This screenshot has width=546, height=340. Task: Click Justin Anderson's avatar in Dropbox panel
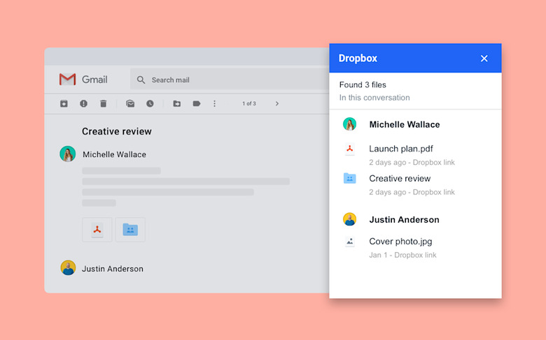point(349,219)
